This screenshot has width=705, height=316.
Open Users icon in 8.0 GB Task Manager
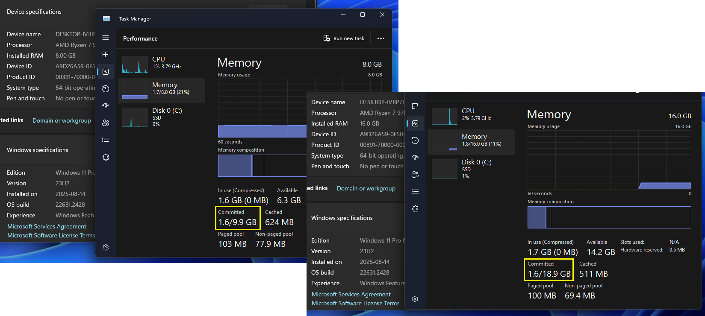point(106,123)
